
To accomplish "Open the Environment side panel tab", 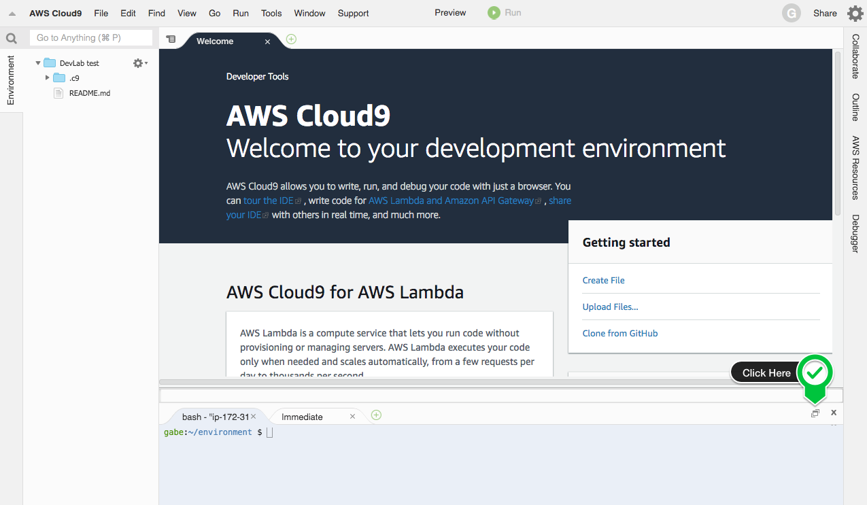I will [11, 80].
